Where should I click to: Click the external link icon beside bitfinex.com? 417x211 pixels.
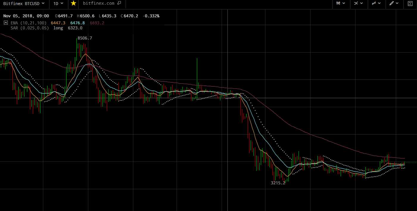coord(119,3)
